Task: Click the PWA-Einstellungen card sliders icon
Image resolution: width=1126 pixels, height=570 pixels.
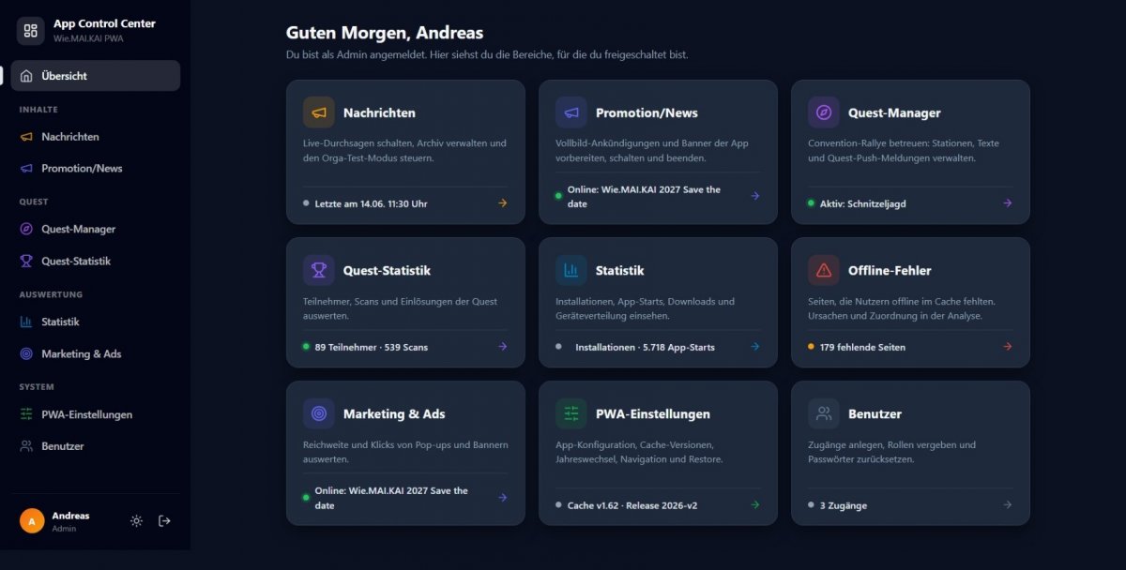Action: pyautogui.click(x=571, y=413)
